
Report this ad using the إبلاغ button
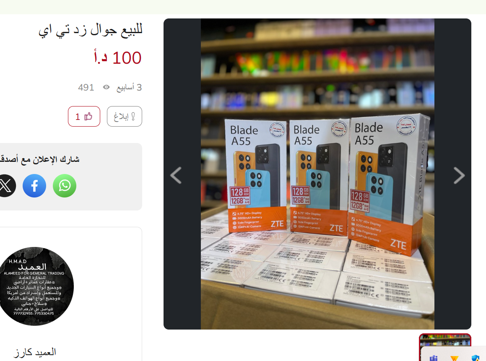(125, 116)
